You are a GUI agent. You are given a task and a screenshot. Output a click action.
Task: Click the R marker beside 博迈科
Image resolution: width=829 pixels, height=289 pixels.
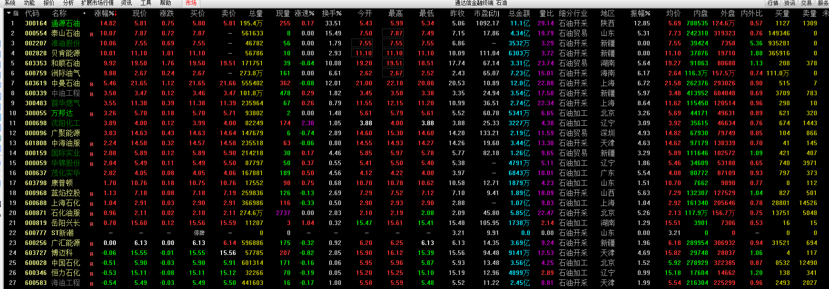click(92, 254)
